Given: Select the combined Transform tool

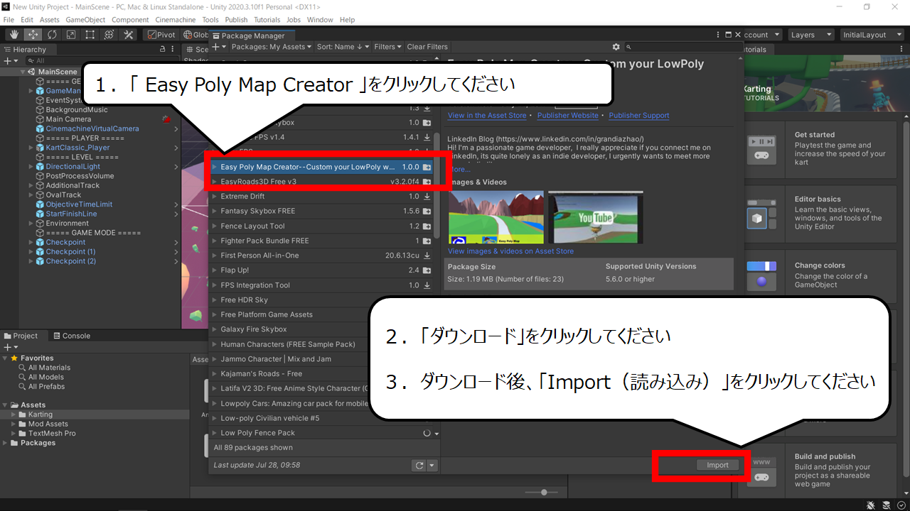Looking at the screenshot, I should [109, 34].
